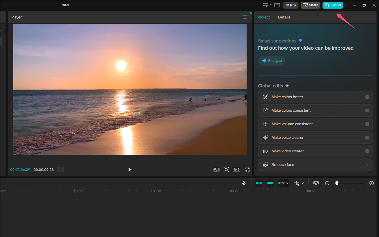Viewport: 379px width, 237px height.
Task: Enable the Make video clearer switch
Action: pyautogui.click(x=367, y=151)
